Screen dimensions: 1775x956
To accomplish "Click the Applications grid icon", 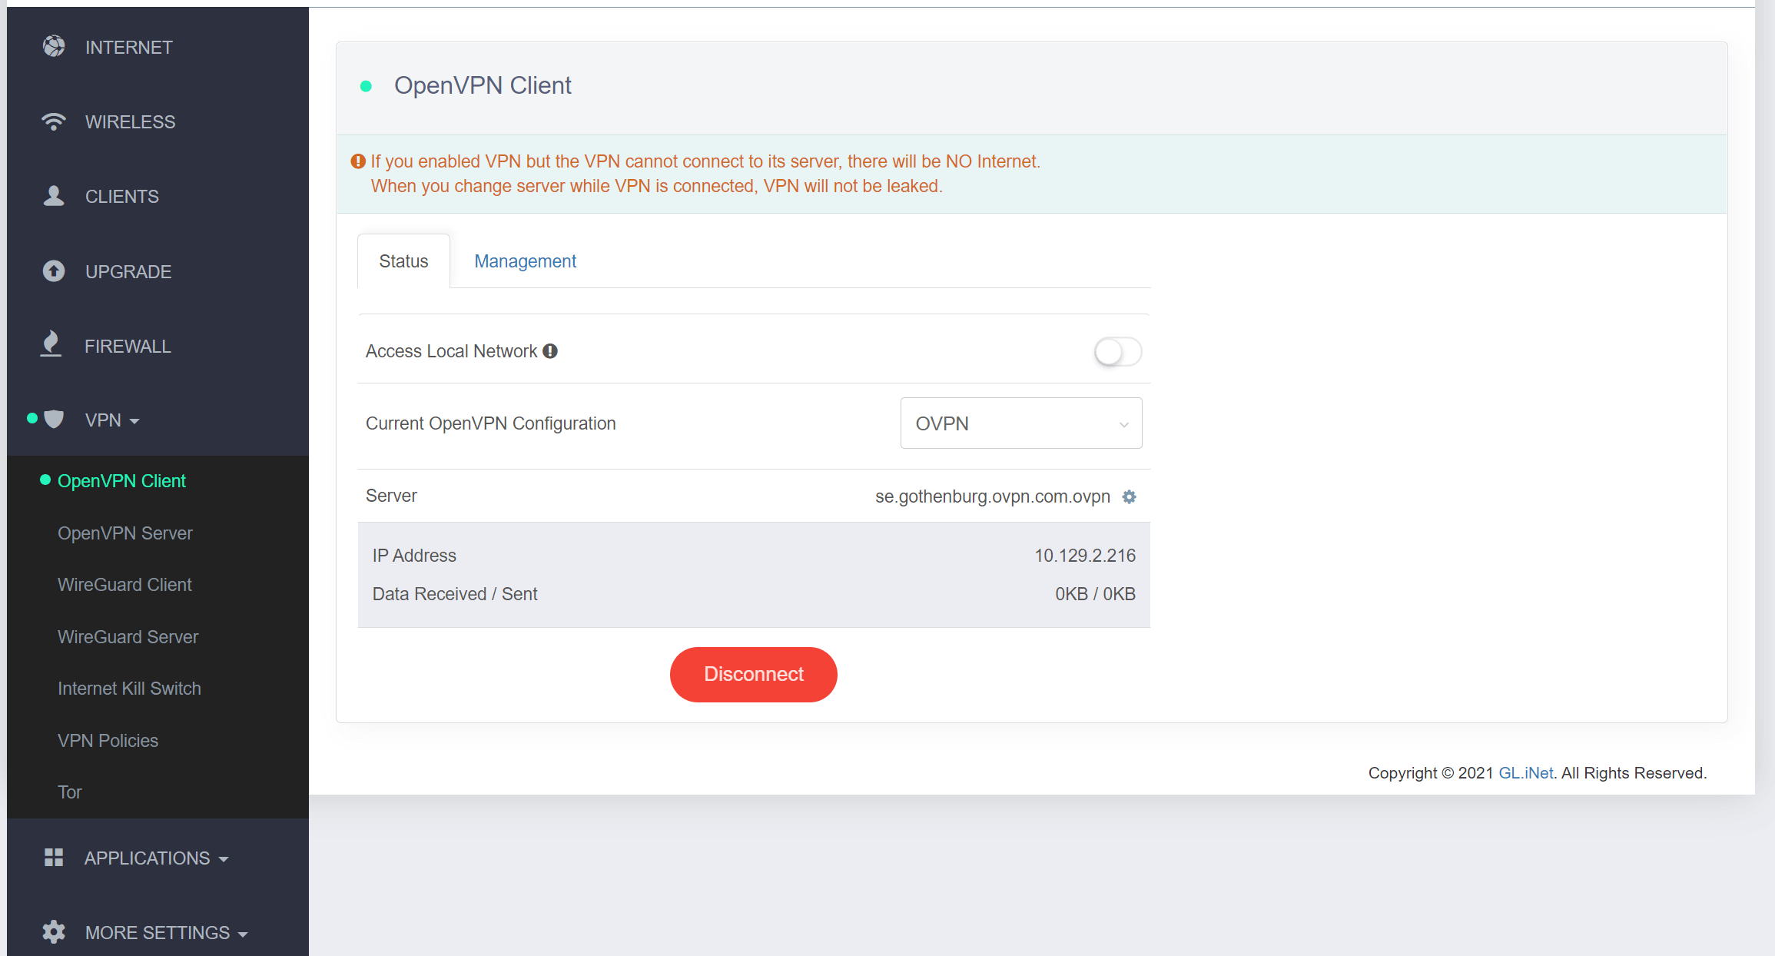I will tap(54, 858).
